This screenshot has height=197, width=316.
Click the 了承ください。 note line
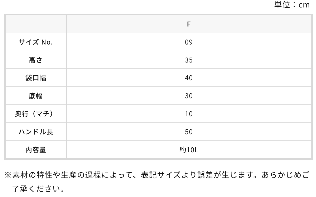pyautogui.click(x=38, y=190)
